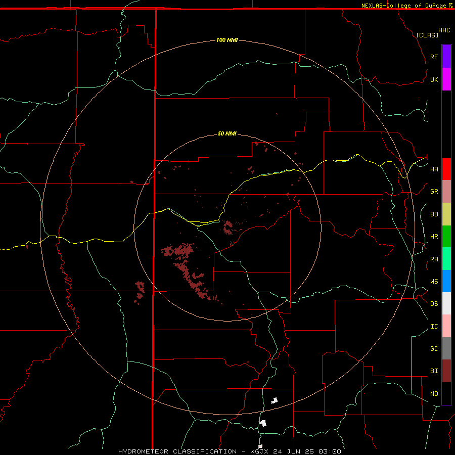This screenshot has height=455, width=455.
Task: Click the IC legend label
Action: click(434, 327)
